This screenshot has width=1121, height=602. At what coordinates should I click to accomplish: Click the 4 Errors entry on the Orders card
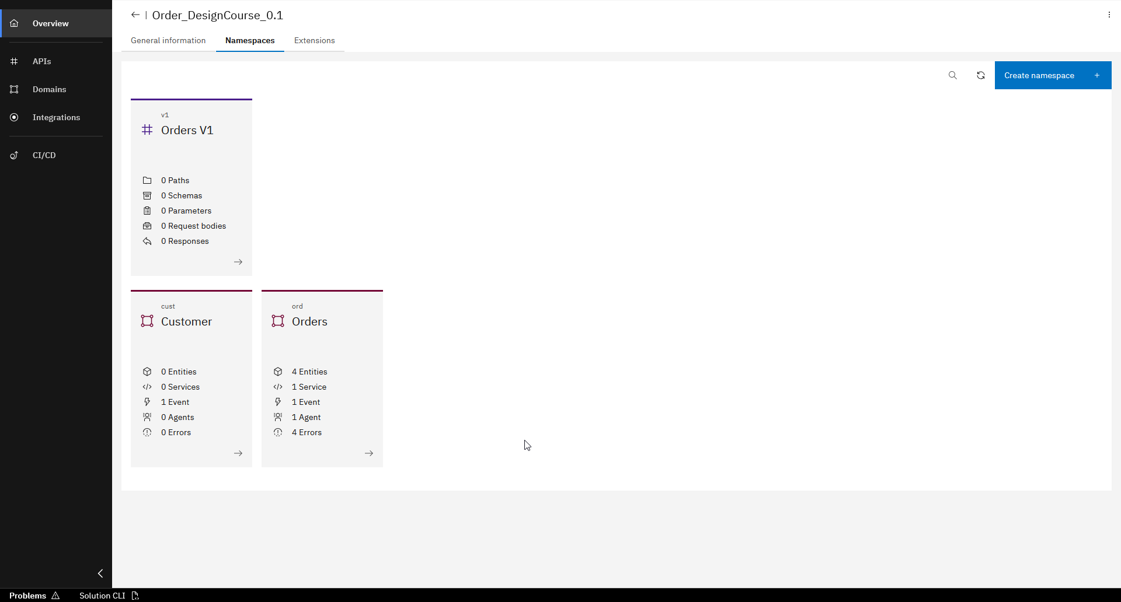307,432
